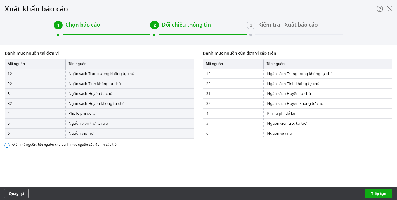Edit parent source code 31 cell
The width and height of the screenshot is (397, 200).
[233, 94]
